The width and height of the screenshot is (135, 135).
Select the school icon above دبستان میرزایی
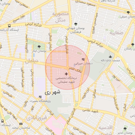pyautogui.click(x=83, y=60)
